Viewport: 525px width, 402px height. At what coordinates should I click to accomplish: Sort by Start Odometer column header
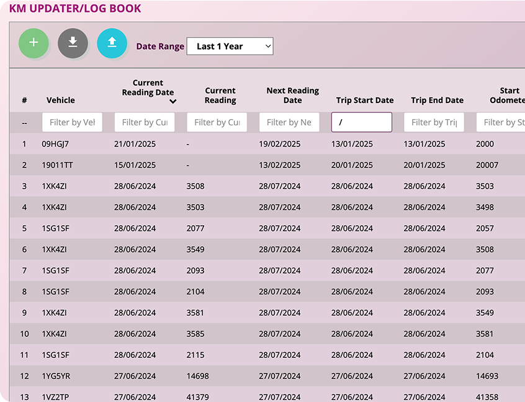(x=507, y=96)
